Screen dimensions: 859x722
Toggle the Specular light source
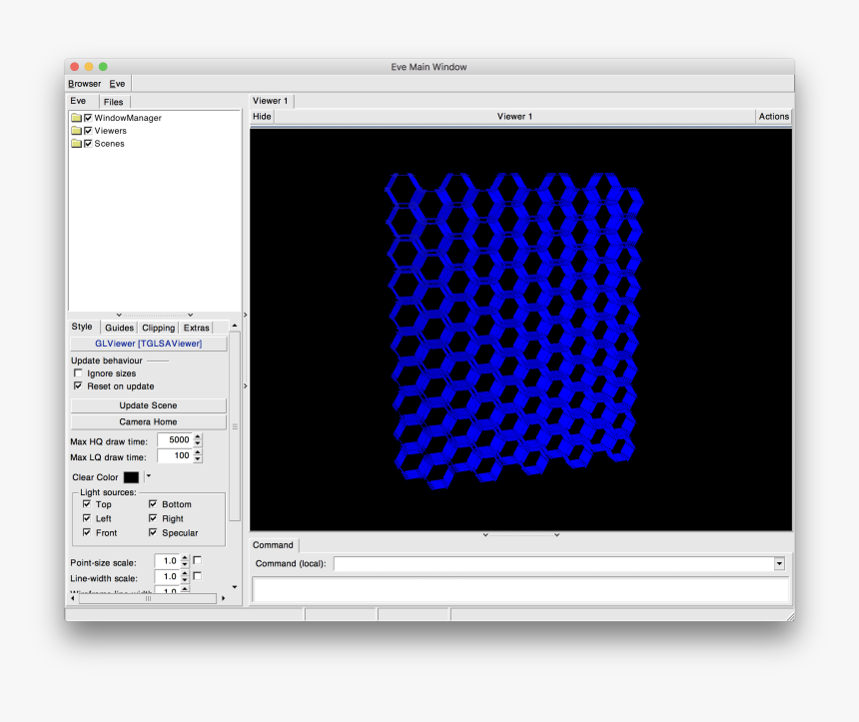coord(153,532)
